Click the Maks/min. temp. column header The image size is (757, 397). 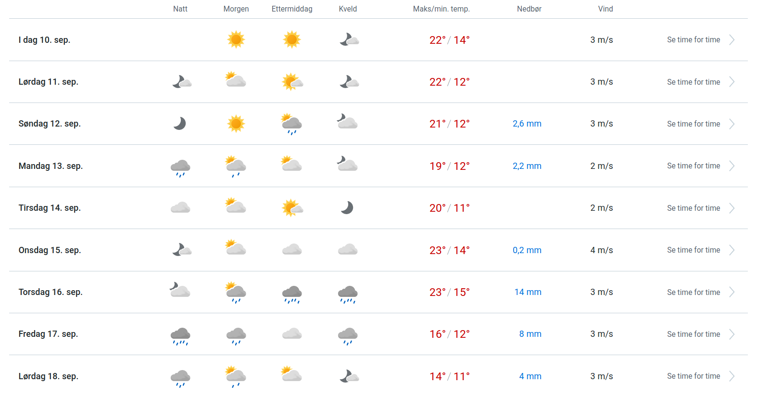pyautogui.click(x=441, y=9)
